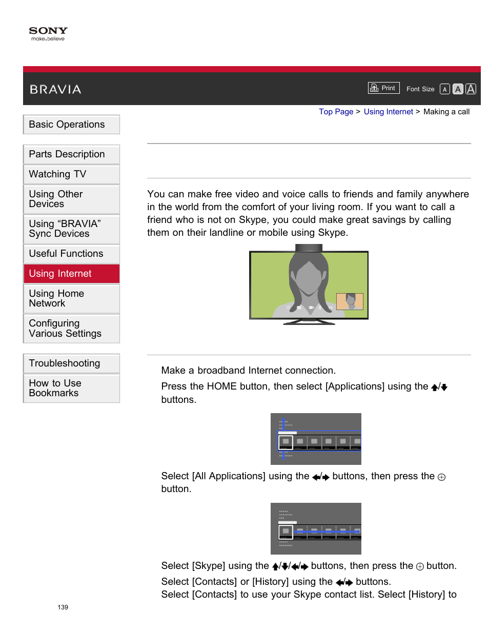Open the Top Page breadcrumb link
The image size is (489, 633).
[336, 112]
